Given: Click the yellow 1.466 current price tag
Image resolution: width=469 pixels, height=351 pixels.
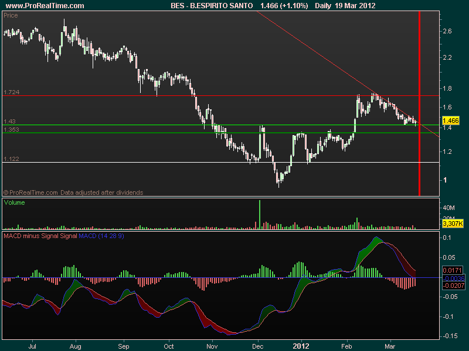Looking at the screenshot, I should tap(450, 121).
